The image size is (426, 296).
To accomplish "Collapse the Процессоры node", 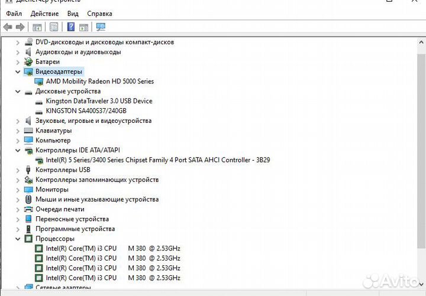I will pos(18,239).
